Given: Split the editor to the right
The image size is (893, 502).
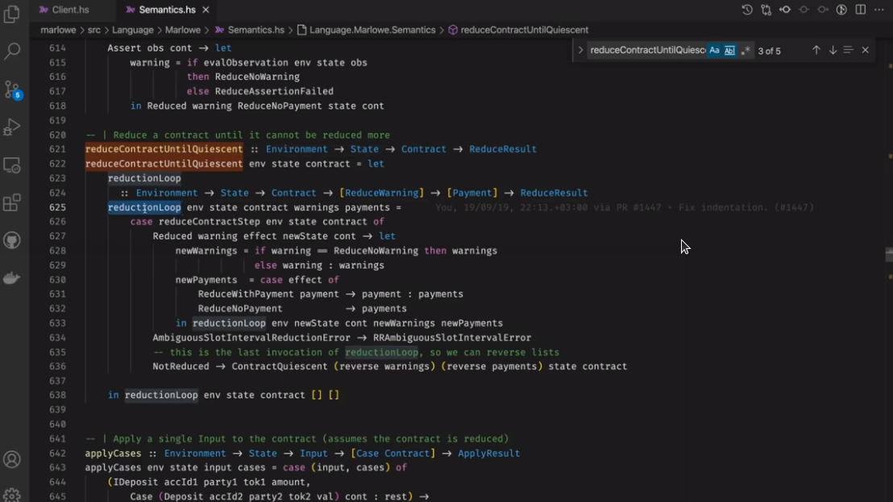Looking at the screenshot, I should coord(861,10).
